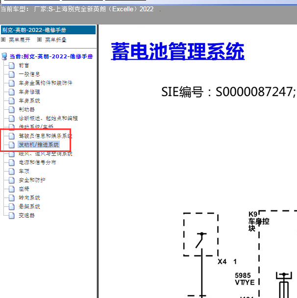Click the page icon beside 悬架系统
The width and height of the screenshot is (297, 298).
click(12, 206)
